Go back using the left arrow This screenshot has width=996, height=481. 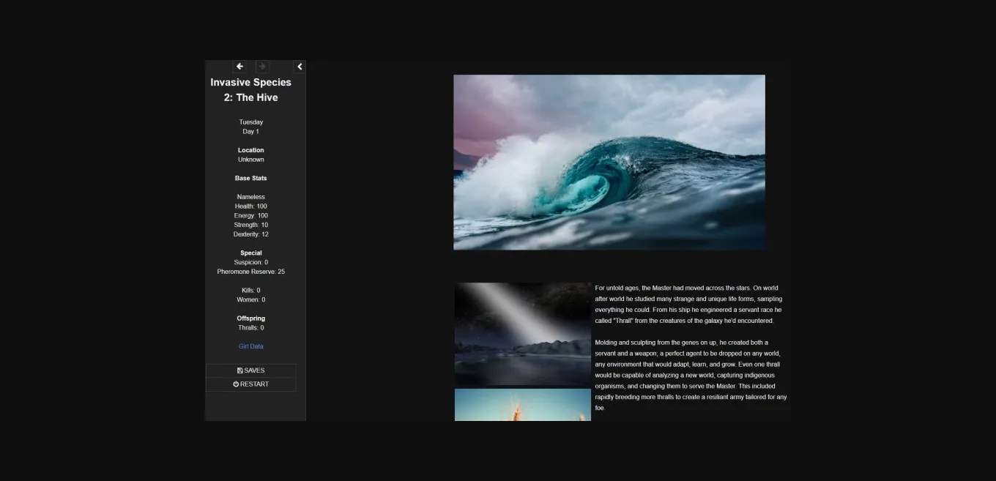pos(239,67)
